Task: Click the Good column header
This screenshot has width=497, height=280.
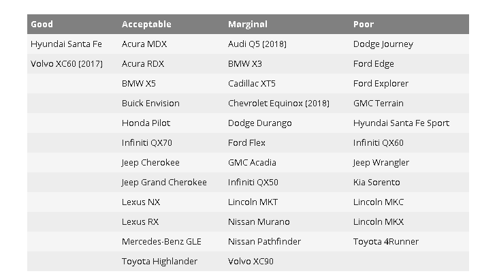Action: coord(42,24)
